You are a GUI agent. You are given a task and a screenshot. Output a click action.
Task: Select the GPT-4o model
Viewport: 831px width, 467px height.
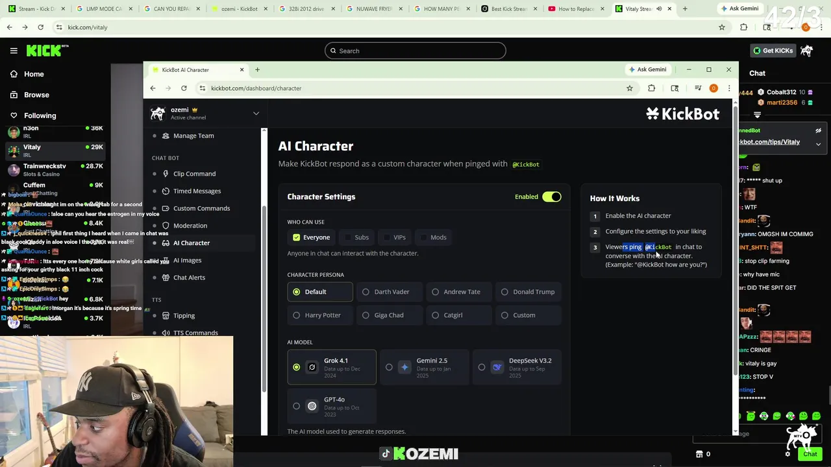[x=332, y=406]
